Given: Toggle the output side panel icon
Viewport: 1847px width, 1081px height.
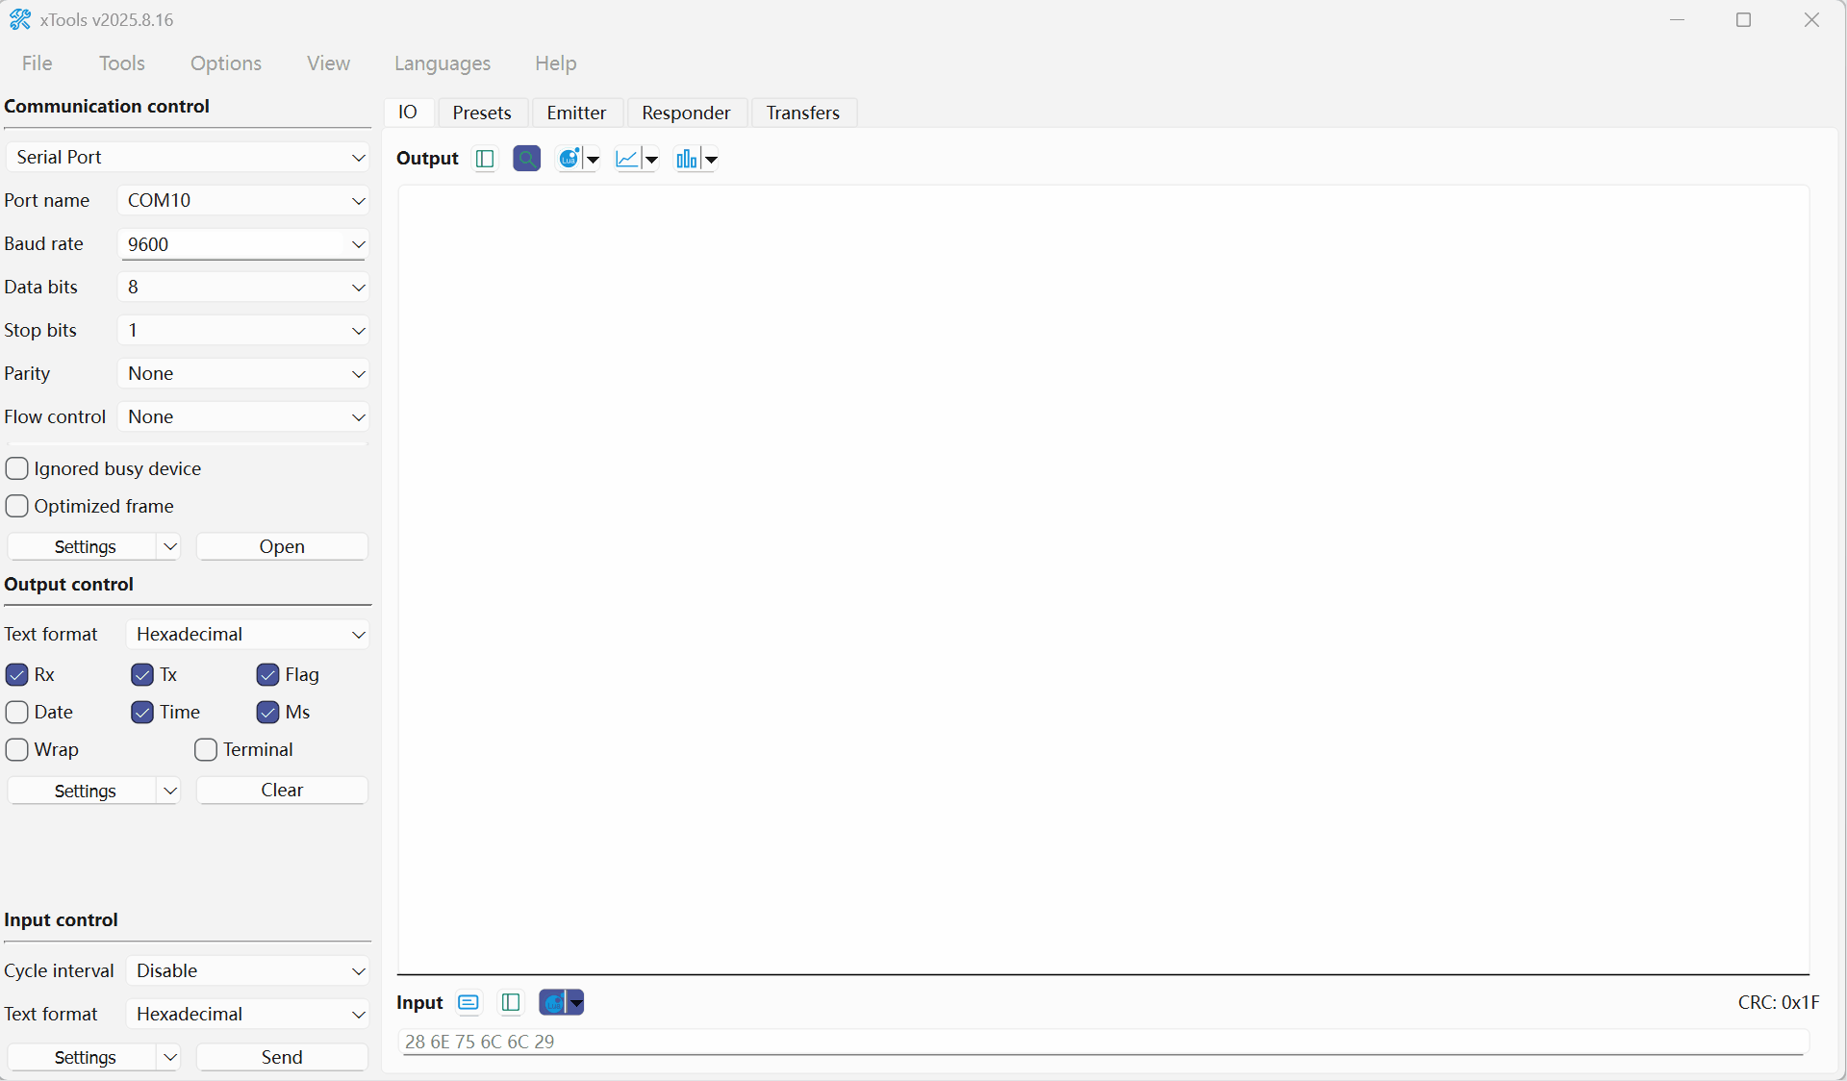Looking at the screenshot, I should pos(485,159).
